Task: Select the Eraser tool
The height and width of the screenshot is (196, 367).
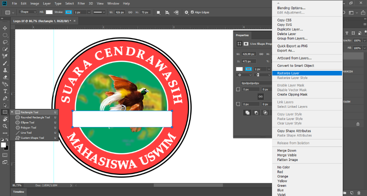Action: point(5,77)
